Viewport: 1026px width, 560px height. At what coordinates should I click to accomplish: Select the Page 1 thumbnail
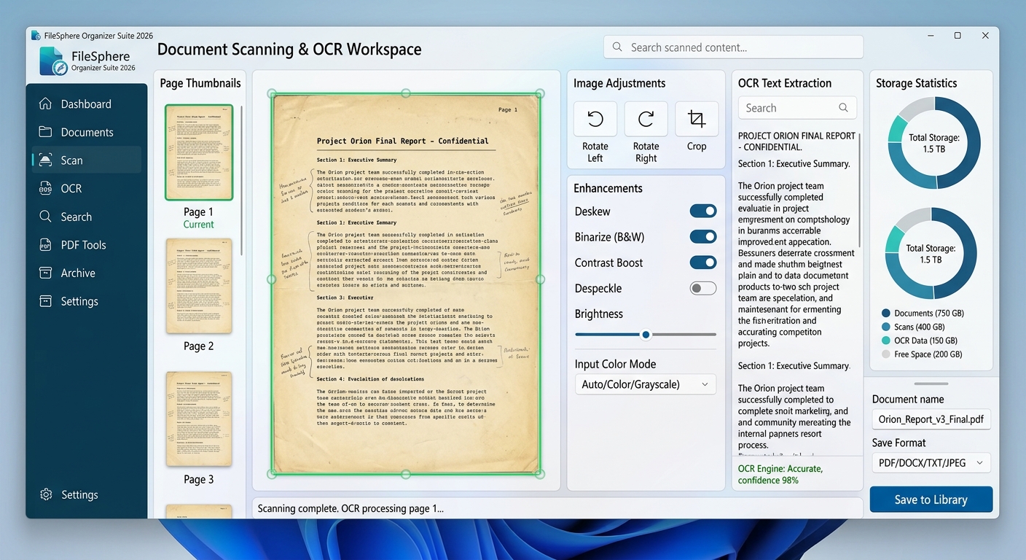pos(199,152)
